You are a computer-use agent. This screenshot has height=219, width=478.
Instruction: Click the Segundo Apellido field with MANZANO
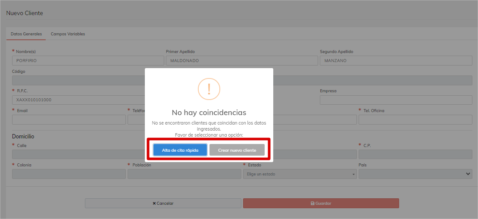[x=396, y=61]
